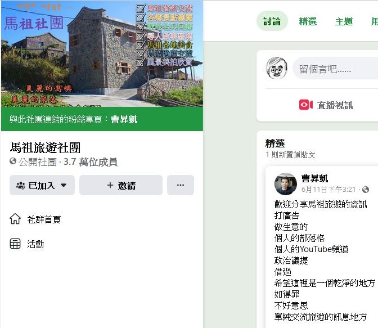Click the + 邀請 invite button
The width and height of the screenshot is (378, 328).
point(121,185)
